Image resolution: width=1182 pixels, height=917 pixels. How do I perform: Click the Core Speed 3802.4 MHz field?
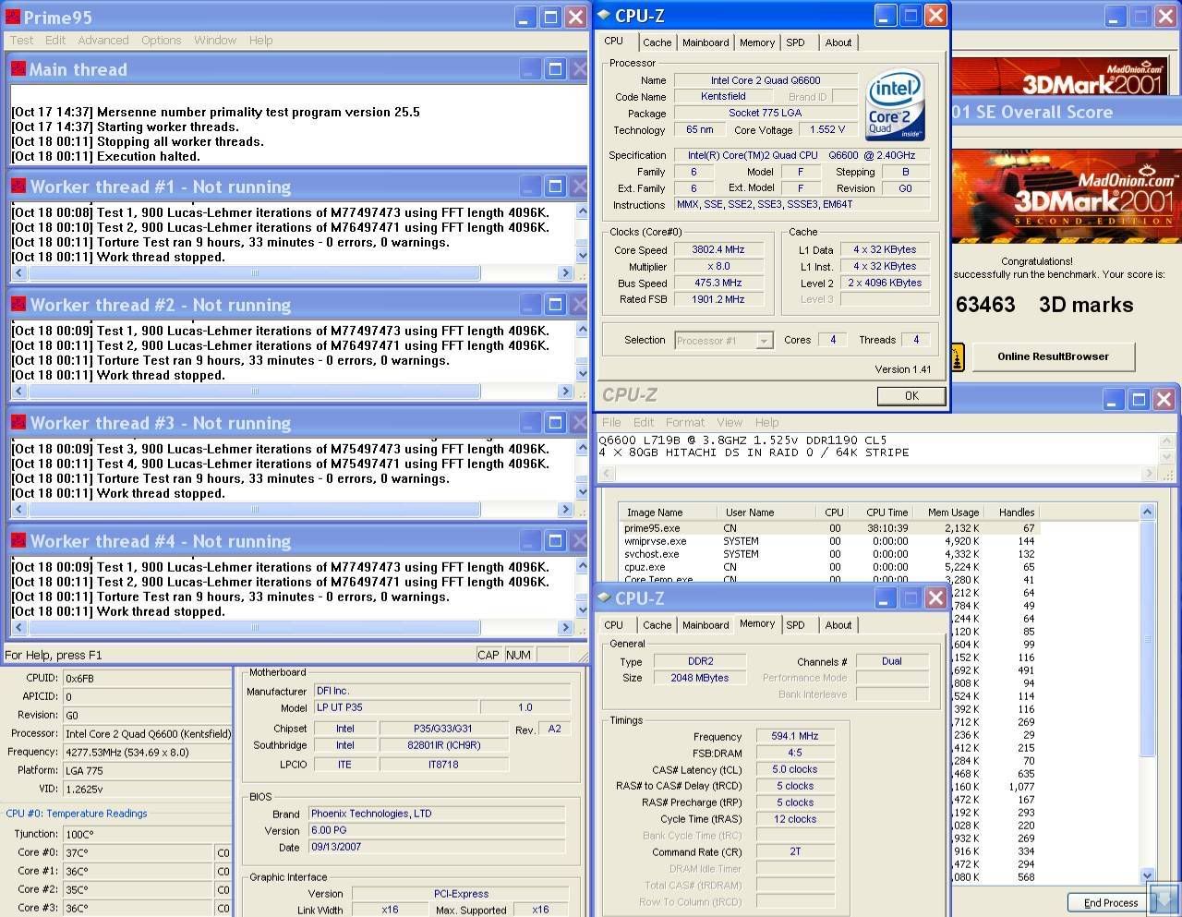[x=718, y=249]
